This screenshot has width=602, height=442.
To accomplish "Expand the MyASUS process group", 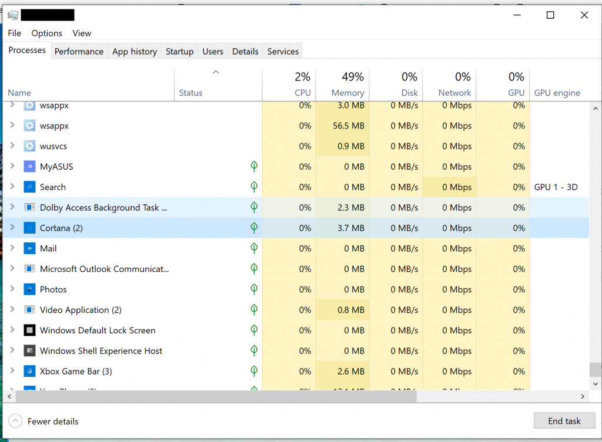I will click(12, 166).
